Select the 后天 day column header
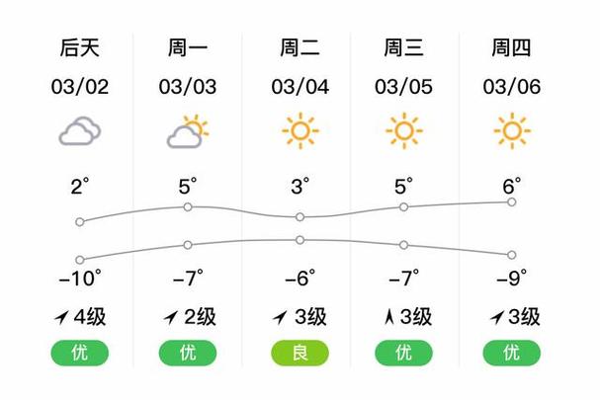The image size is (600, 400). pyautogui.click(x=80, y=47)
